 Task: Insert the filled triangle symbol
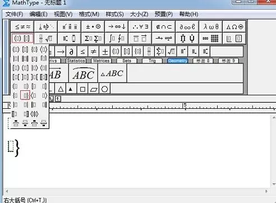click(71, 89)
